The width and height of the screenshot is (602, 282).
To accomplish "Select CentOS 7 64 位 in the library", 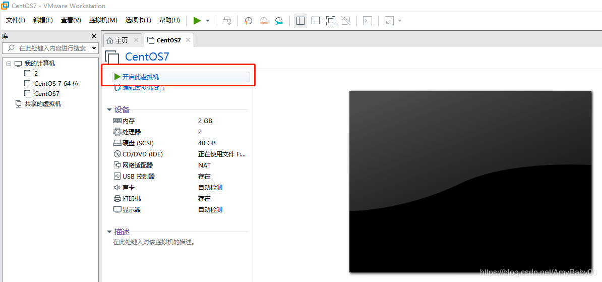I will 56,83.
